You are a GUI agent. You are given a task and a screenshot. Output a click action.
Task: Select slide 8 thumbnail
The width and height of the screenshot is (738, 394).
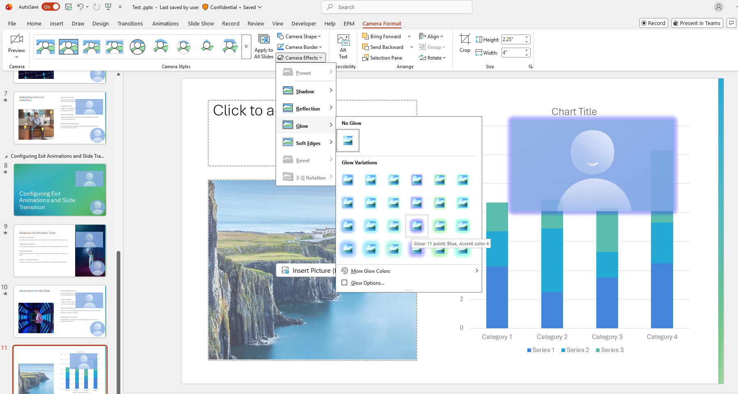pyautogui.click(x=60, y=190)
